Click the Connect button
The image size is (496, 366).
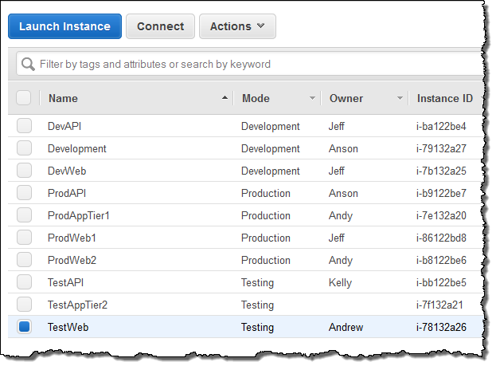[x=160, y=26]
